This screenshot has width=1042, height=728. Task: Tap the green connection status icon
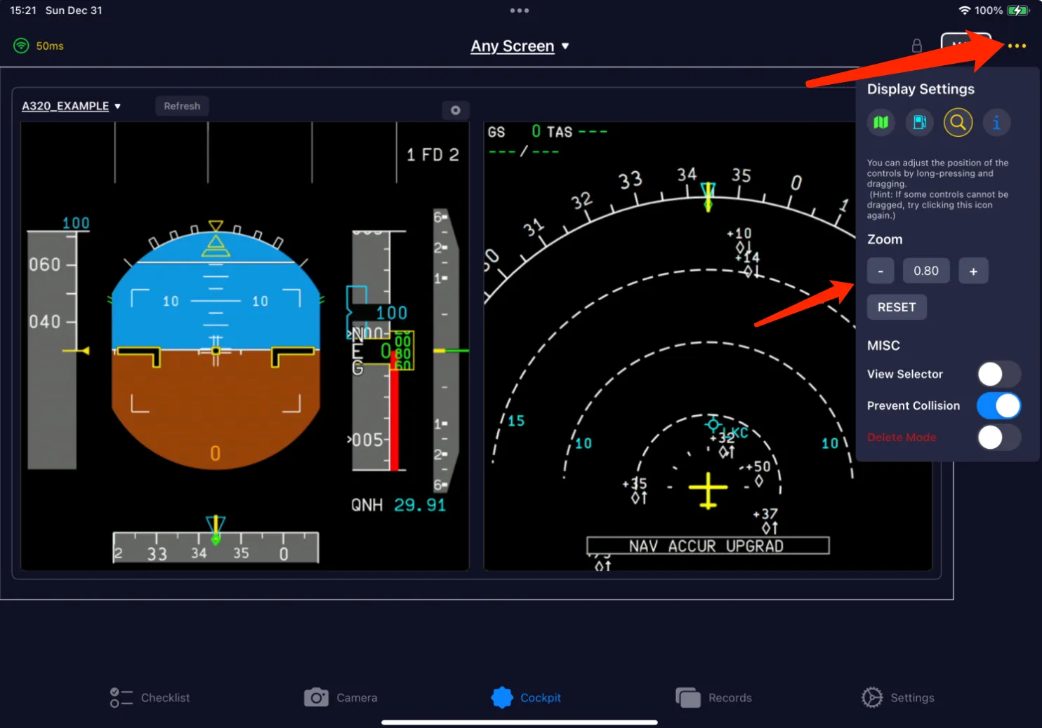point(21,46)
